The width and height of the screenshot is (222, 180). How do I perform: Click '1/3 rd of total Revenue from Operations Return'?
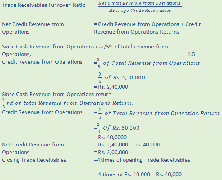click(68, 103)
